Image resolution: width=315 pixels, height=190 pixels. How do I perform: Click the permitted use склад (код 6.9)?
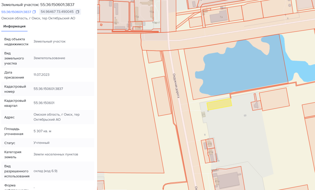click(45, 171)
